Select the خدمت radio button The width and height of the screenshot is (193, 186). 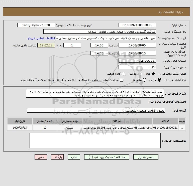[x=140, y=74]
